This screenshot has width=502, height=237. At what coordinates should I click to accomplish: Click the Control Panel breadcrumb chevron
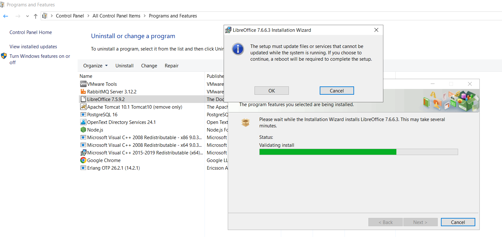tap(88, 16)
